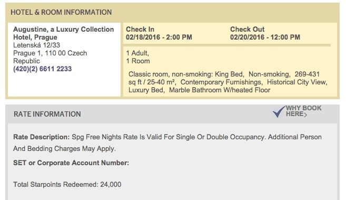Select the 1 Room text
The height and width of the screenshot is (200, 346).
click(x=138, y=61)
